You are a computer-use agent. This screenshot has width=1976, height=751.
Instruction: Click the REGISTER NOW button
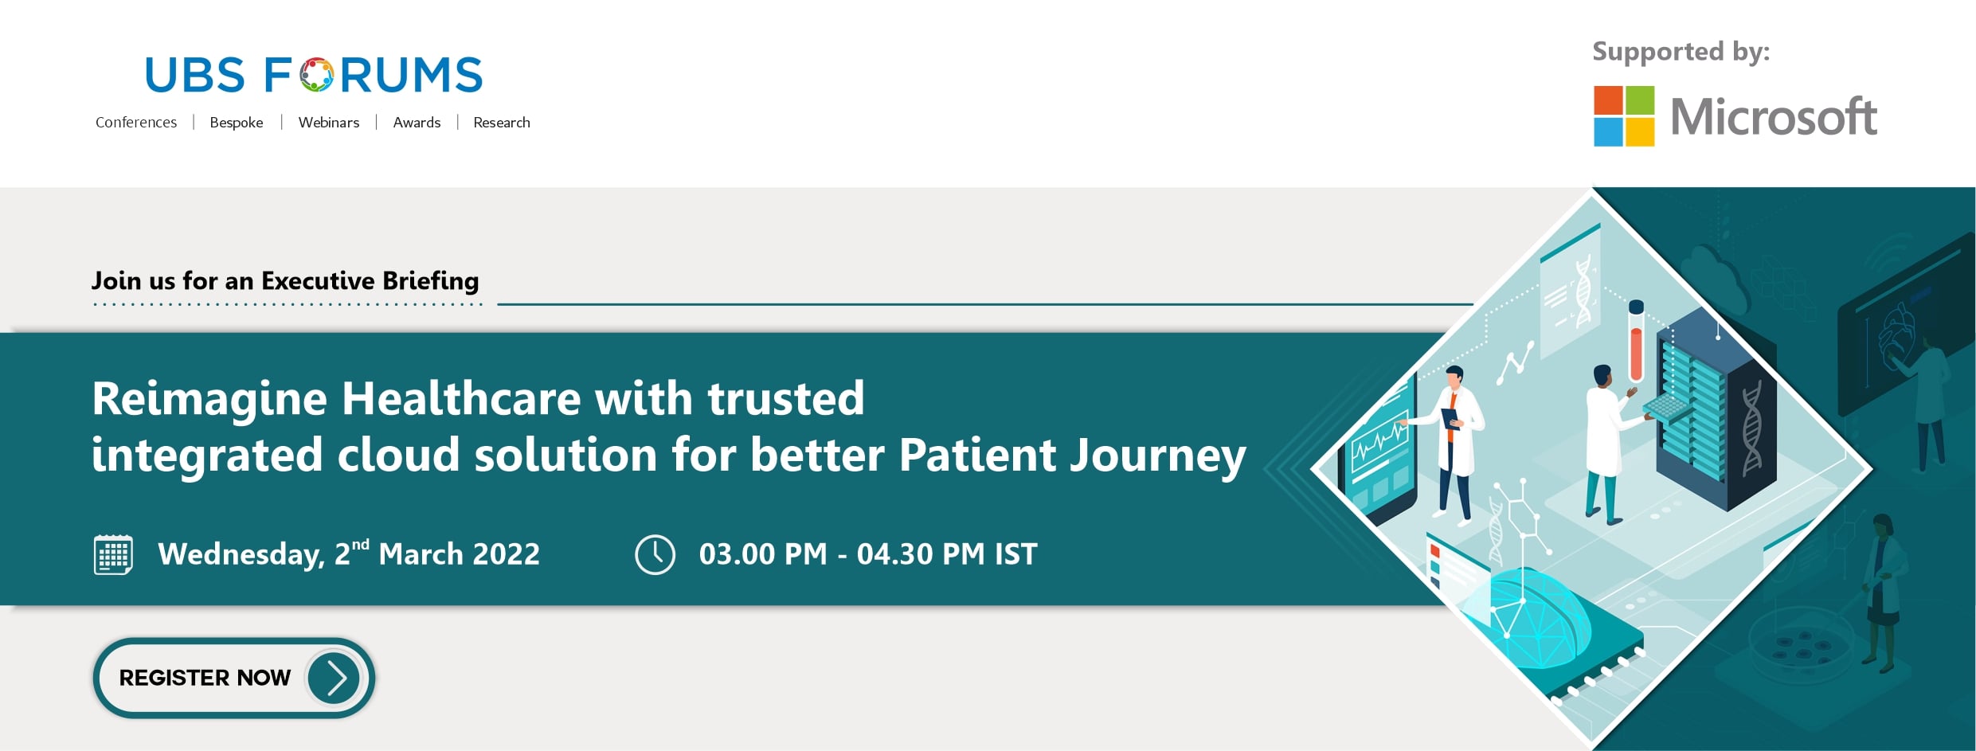coord(234,678)
